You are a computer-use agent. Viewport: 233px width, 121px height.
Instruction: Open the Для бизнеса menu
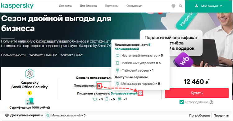point(88,6)
